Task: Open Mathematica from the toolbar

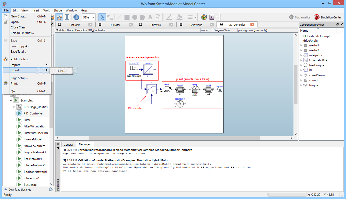Action: point(299,17)
